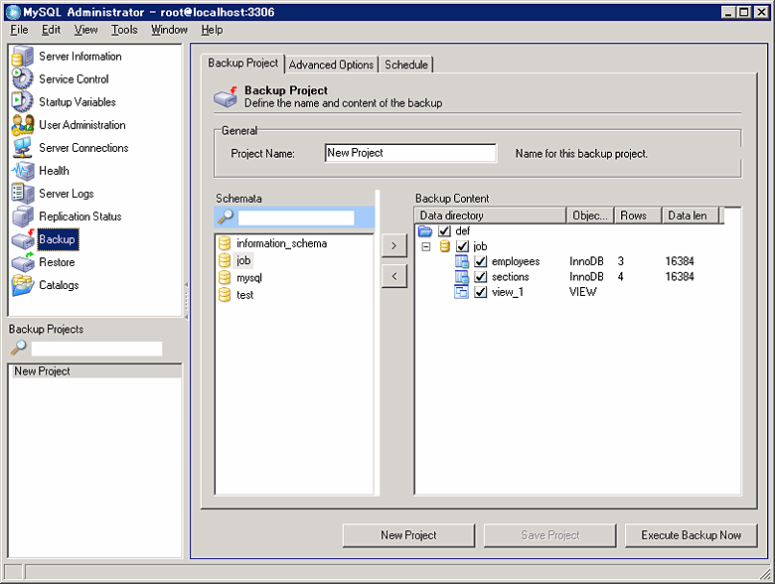Open the Catalogs folder icon
Screen dimensions: 775x584
coord(23,285)
